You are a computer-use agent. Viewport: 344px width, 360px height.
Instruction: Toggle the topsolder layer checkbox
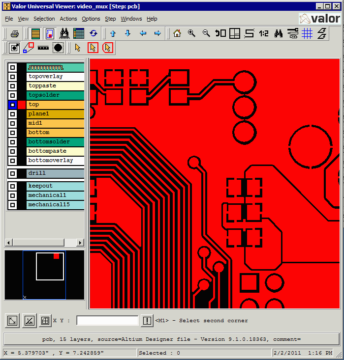point(13,95)
